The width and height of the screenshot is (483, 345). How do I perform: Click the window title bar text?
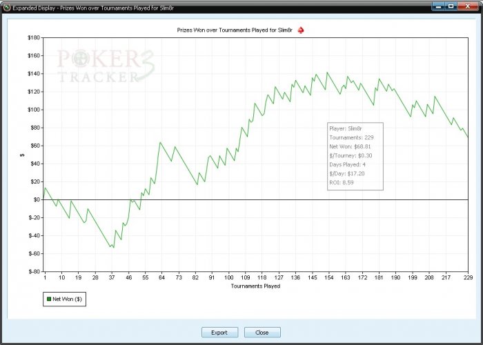(93, 8)
